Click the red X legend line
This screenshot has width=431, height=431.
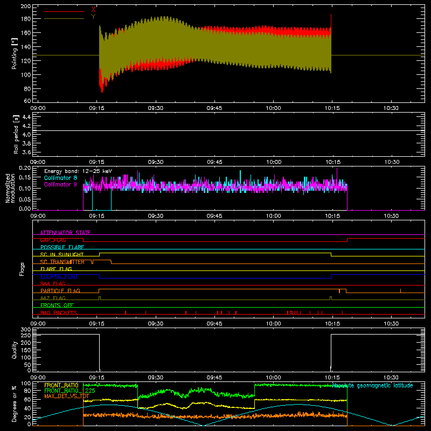64,11
